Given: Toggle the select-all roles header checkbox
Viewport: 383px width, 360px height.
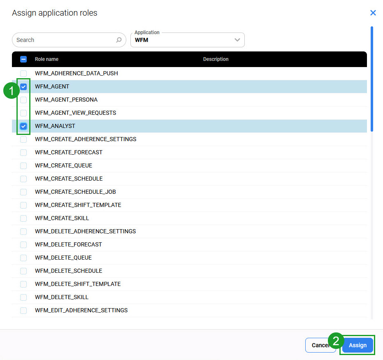Looking at the screenshot, I should click(23, 59).
